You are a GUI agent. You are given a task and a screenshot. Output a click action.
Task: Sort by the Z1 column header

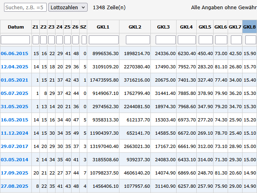pyautogui.click(x=35, y=27)
